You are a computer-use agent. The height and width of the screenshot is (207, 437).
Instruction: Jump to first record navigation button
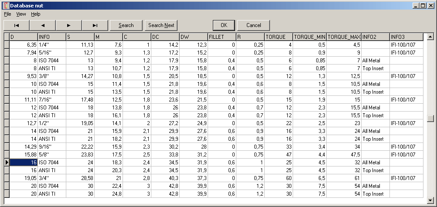[x=17, y=25]
